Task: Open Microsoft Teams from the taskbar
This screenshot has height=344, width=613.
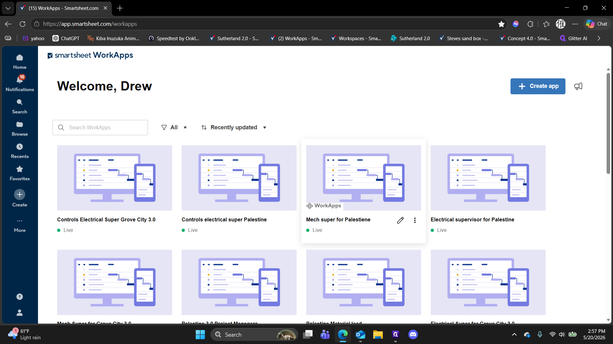Action: pos(325,335)
